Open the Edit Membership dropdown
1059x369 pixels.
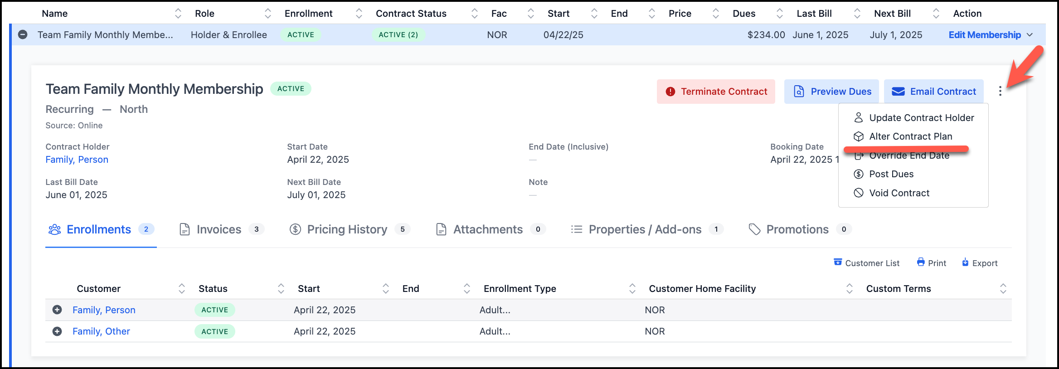(x=991, y=35)
